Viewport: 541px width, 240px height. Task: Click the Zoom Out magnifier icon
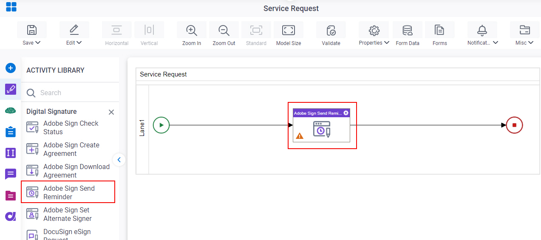pos(224,30)
